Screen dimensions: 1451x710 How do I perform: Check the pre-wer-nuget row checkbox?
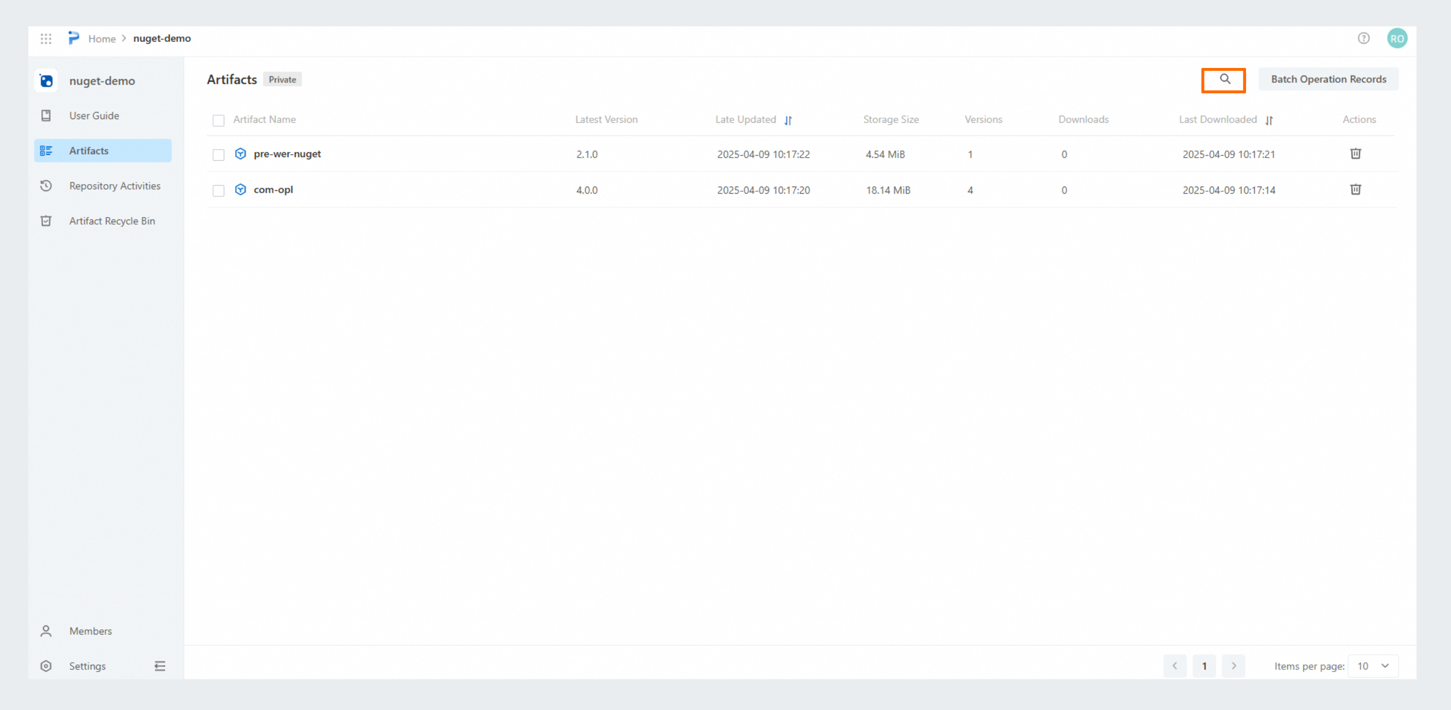click(x=219, y=155)
